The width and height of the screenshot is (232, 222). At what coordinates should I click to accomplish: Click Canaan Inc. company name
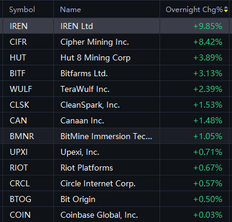82,120
